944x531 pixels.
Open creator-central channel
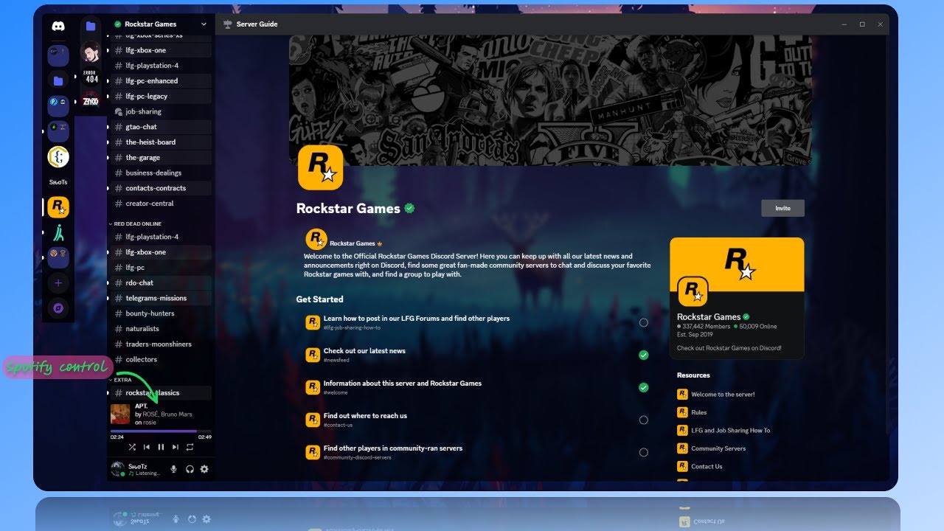161,204
